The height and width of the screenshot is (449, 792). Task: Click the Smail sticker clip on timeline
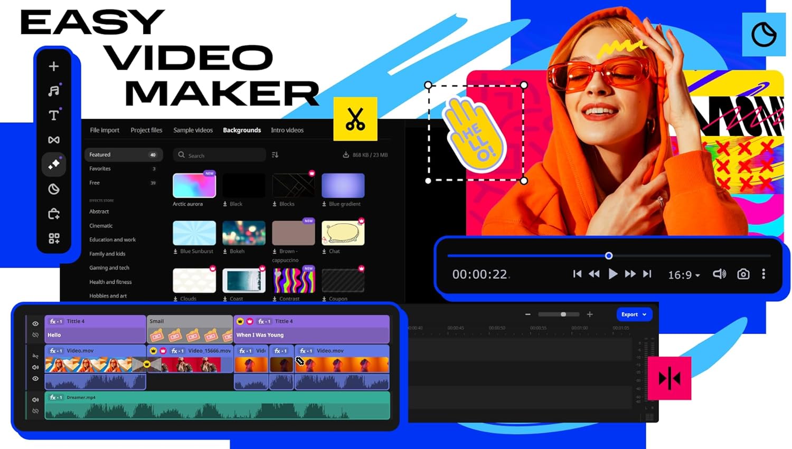point(190,329)
